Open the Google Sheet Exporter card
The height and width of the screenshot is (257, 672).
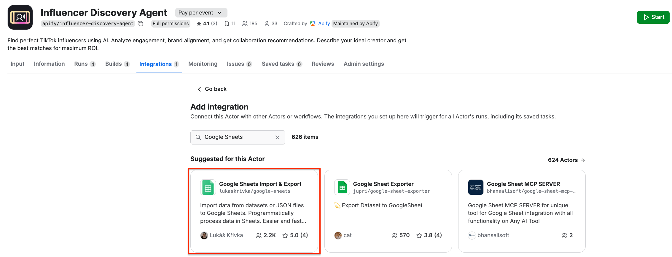tap(388, 211)
